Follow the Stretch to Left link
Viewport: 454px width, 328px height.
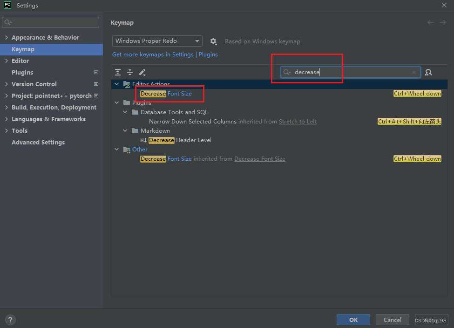click(x=298, y=122)
